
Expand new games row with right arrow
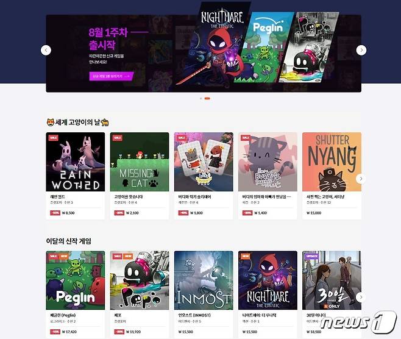[361, 297]
